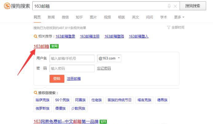Click 官网 badge next to 163网易免费邮
The width and height of the screenshot is (213, 124).
pos(103,122)
